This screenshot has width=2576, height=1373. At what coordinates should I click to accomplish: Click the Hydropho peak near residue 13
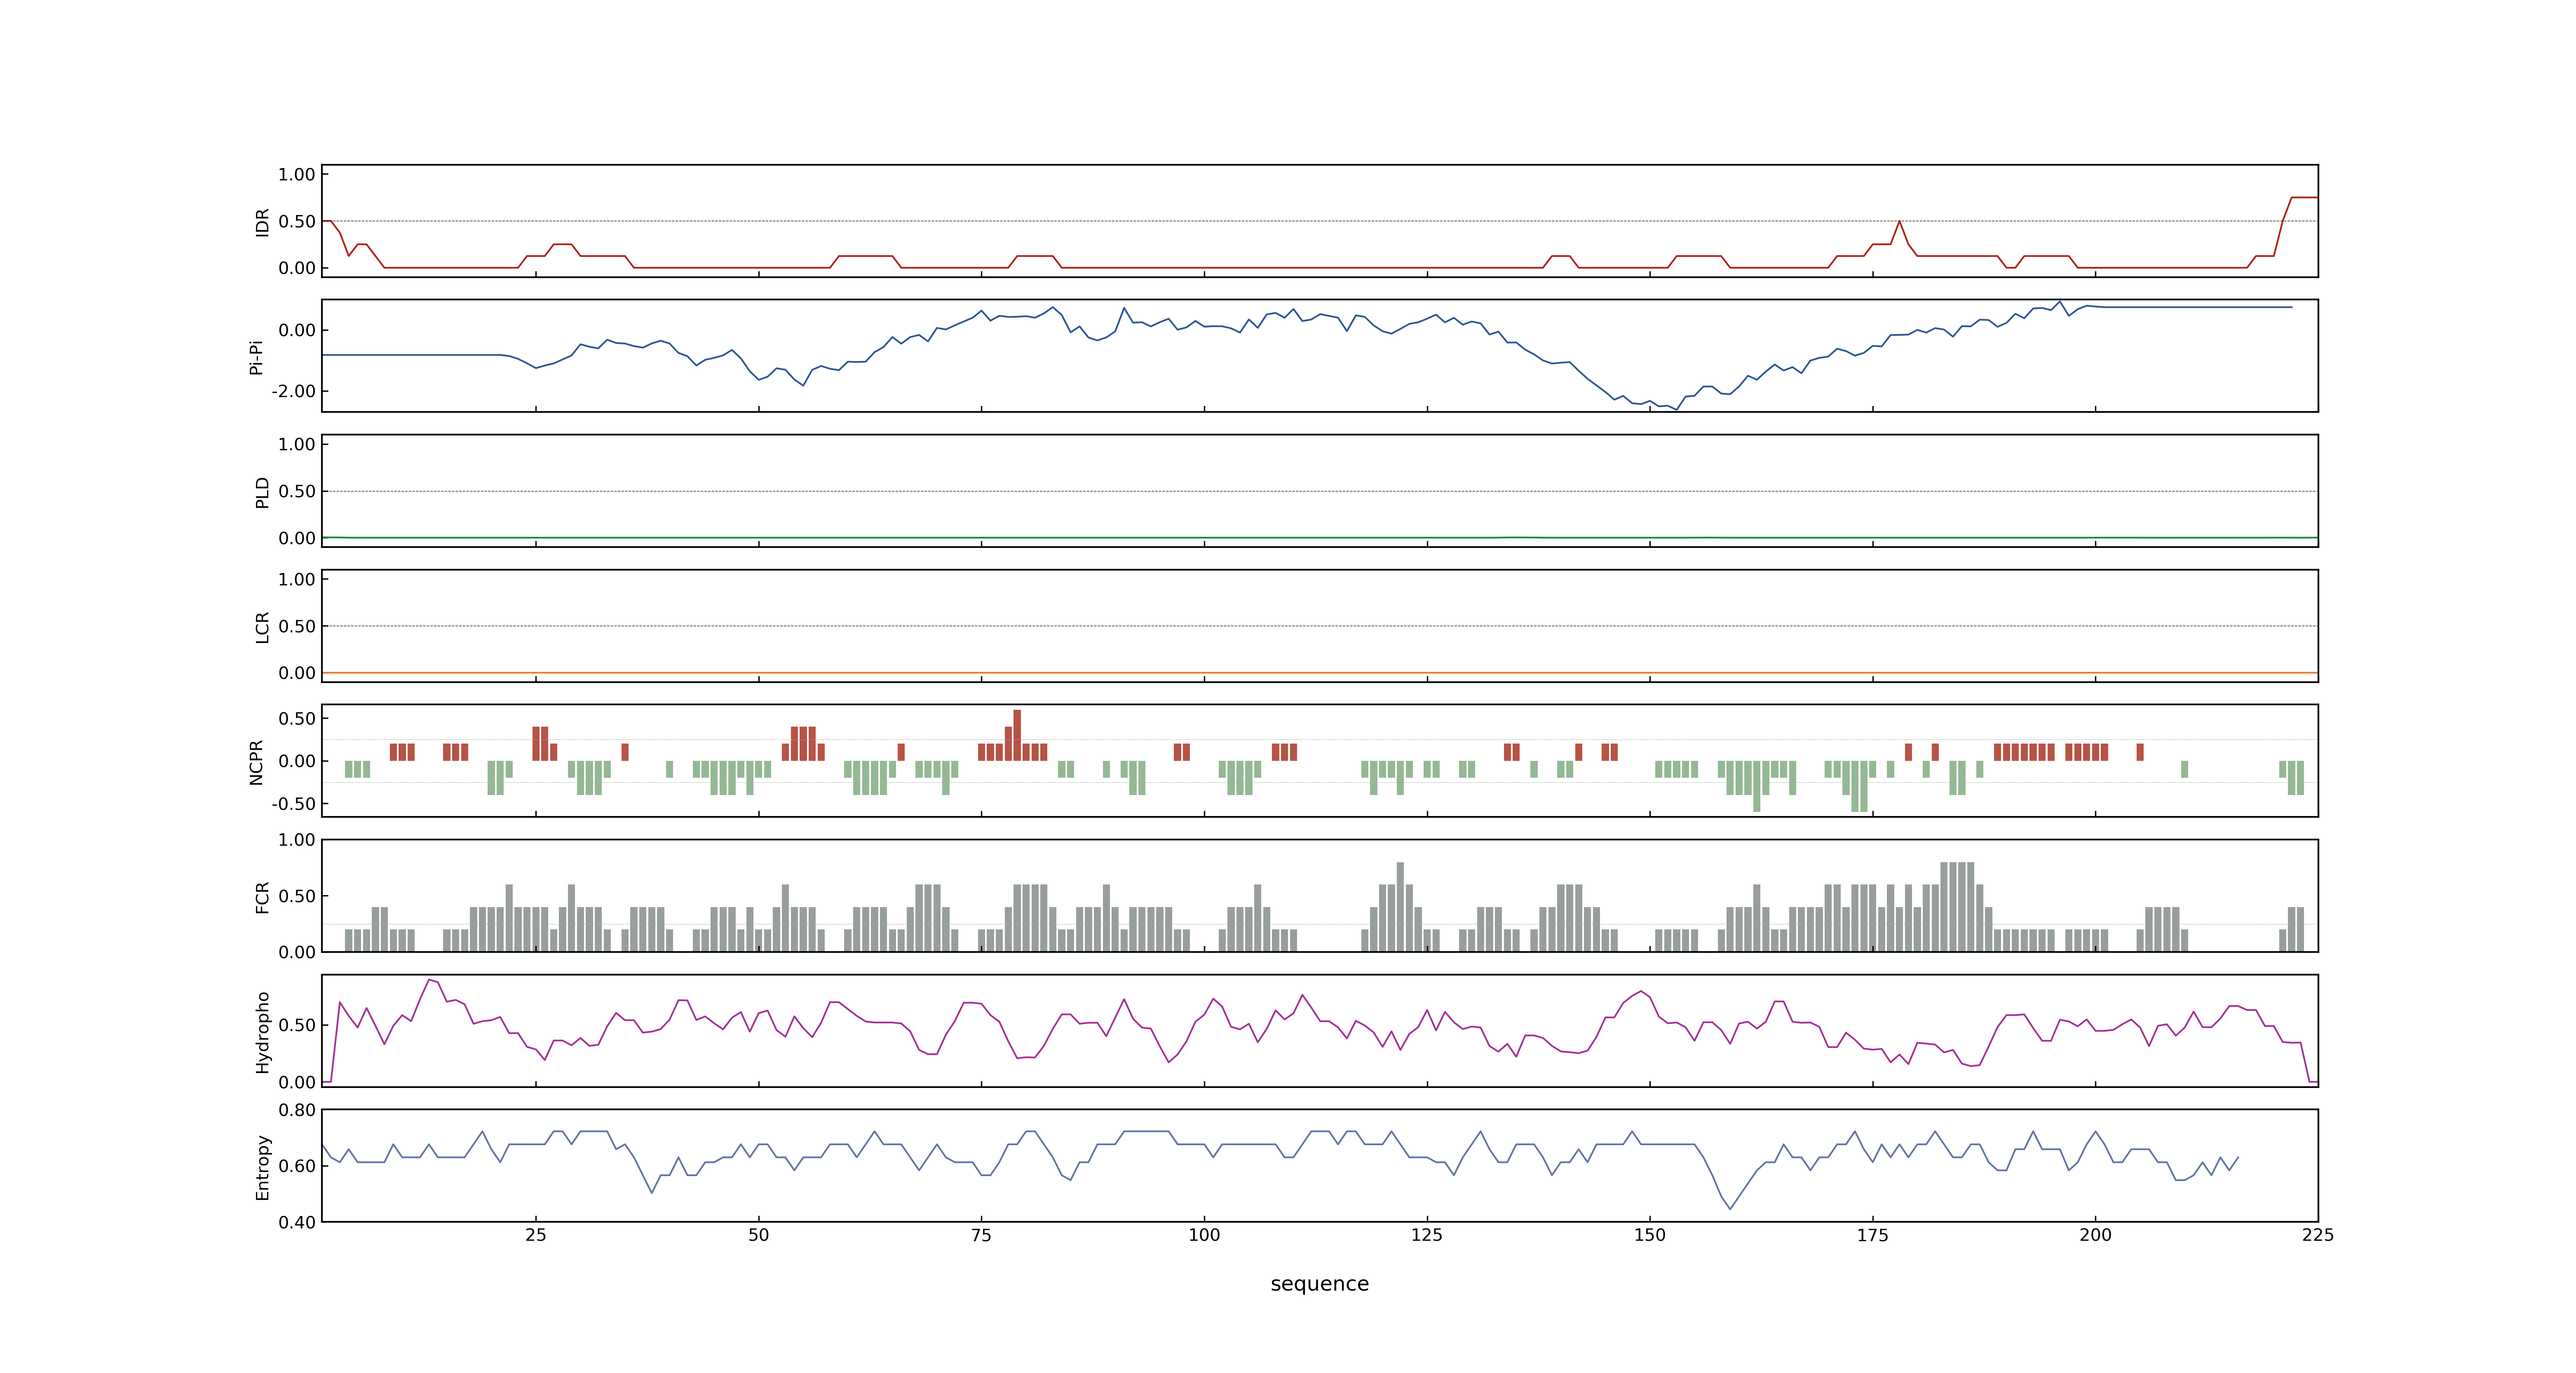click(429, 980)
